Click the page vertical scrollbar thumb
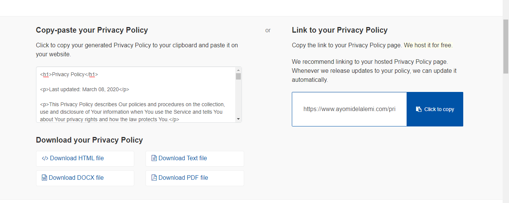This screenshot has height=203, width=509. 506,46
